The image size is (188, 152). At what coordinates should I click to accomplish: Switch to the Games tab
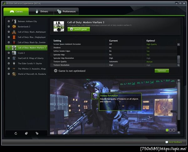pyautogui.click(x=16, y=12)
